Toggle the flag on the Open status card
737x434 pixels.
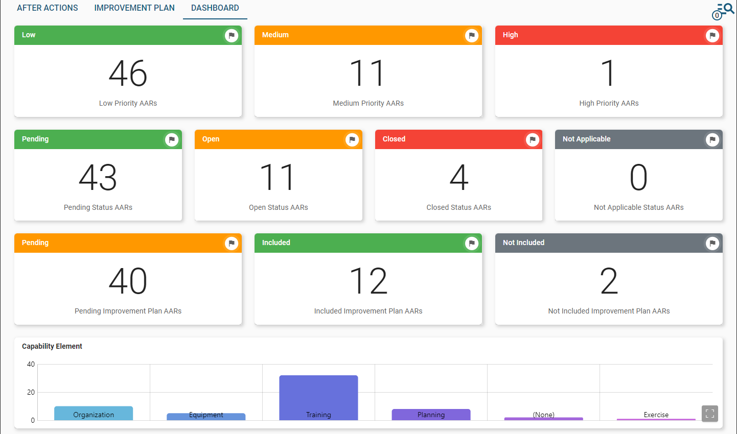(352, 139)
